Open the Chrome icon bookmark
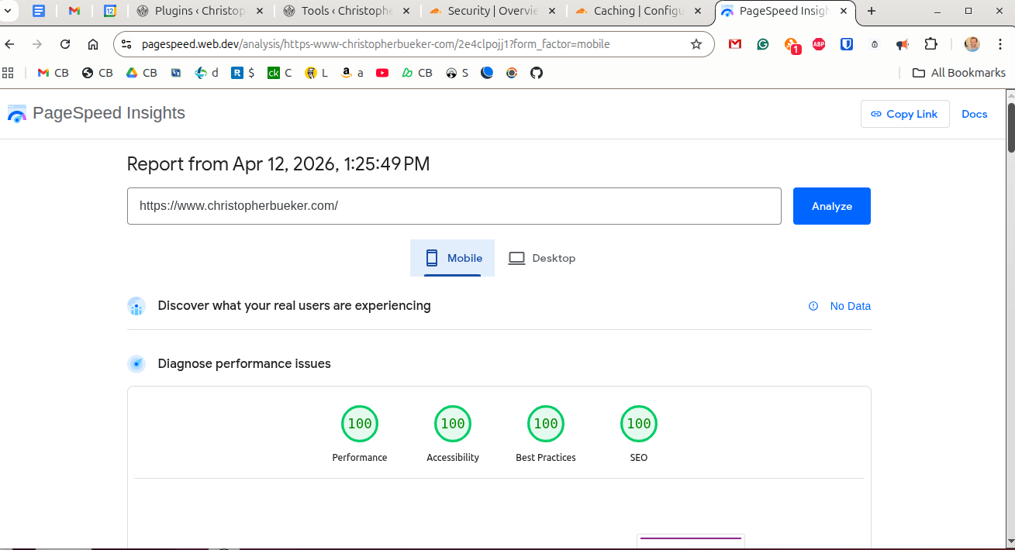Image resolution: width=1015 pixels, height=550 pixels. coord(512,73)
